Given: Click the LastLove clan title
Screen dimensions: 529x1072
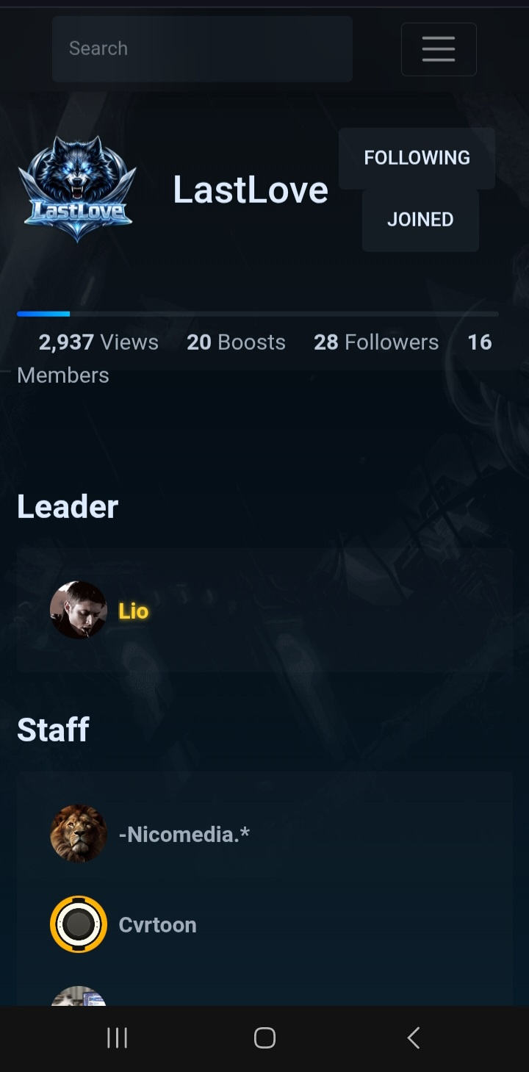Looking at the screenshot, I should pyautogui.click(x=251, y=190).
